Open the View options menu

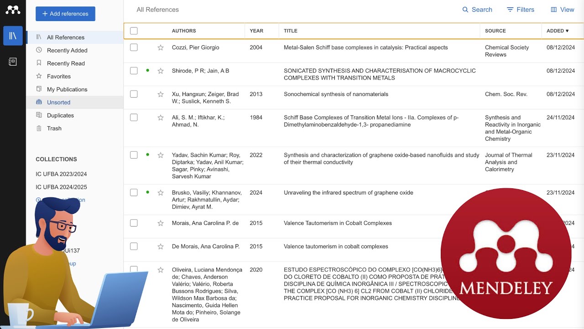pos(562,10)
